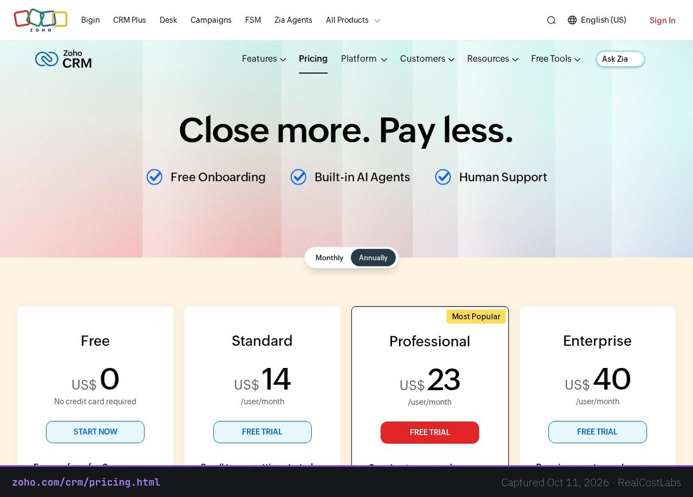Open Zia Agents link
This screenshot has width=693, height=497.
coord(293,20)
